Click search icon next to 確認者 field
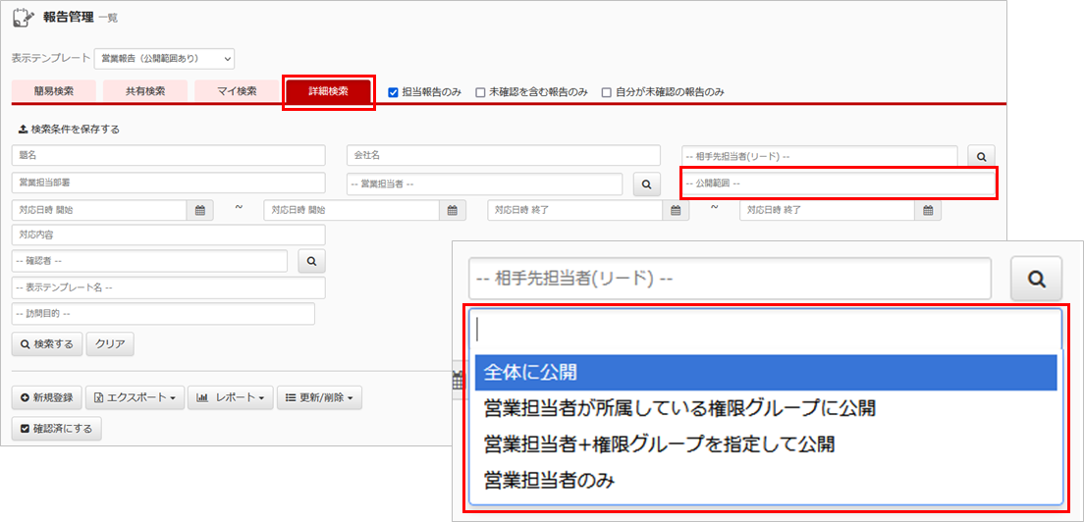Viewport: 1084px width, 522px height. (x=310, y=261)
